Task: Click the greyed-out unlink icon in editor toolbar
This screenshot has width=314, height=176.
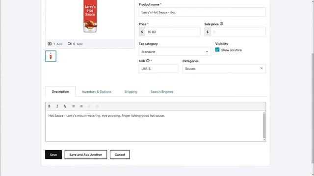Action: click(x=97, y=106)
